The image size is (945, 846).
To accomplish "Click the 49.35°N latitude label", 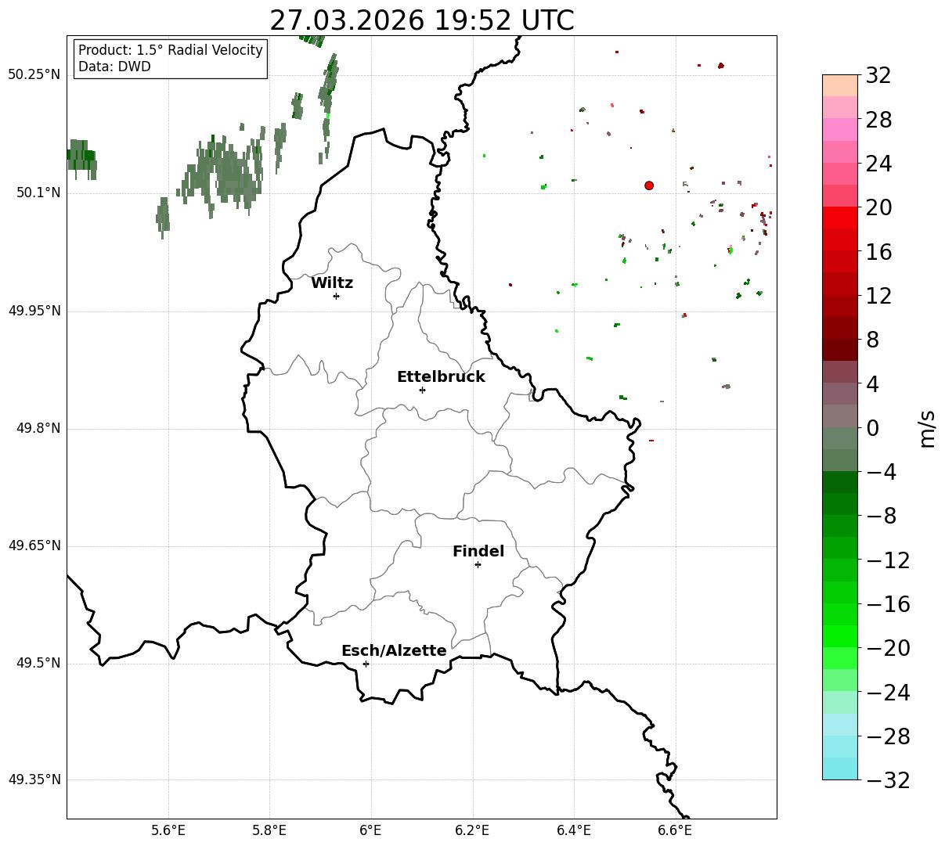I will [x=34, y=779].
